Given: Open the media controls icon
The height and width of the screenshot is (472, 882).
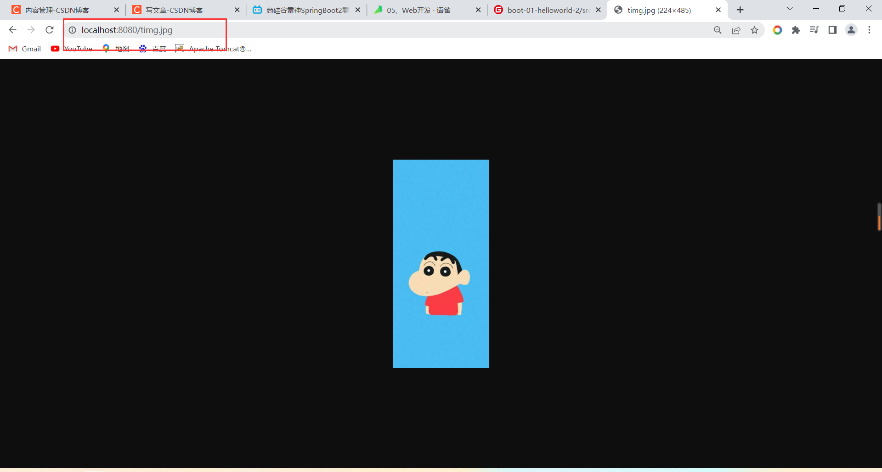Looking at the screenshot, I should [x=814, y=30].
